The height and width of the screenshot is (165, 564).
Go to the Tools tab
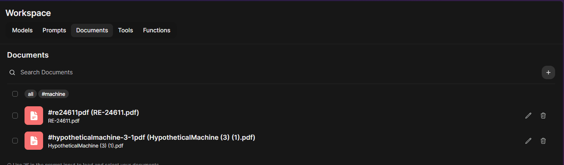tap(126, 30)
